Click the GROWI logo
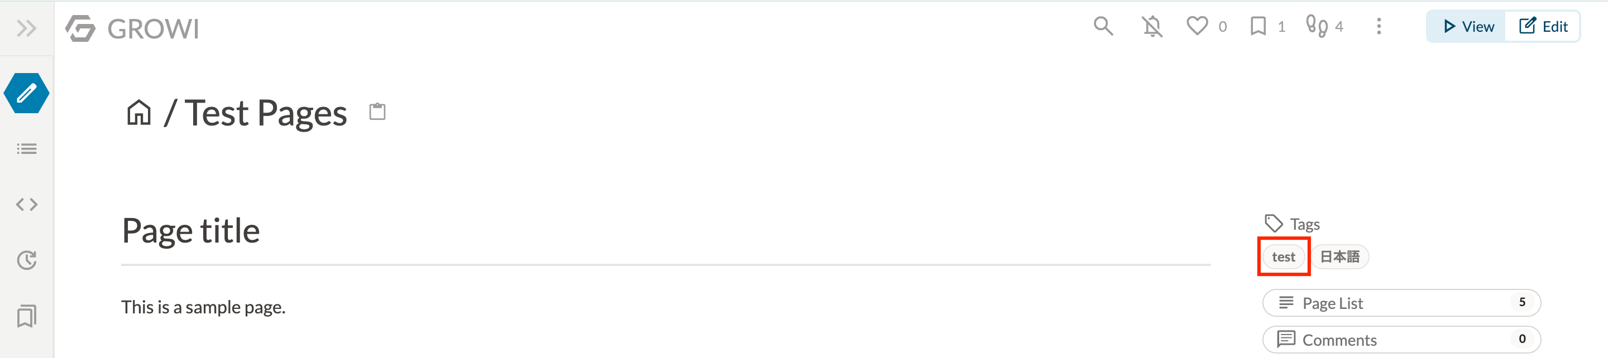Image resolution: width=1608 pixels, height=358 pixels. (132, 28)
